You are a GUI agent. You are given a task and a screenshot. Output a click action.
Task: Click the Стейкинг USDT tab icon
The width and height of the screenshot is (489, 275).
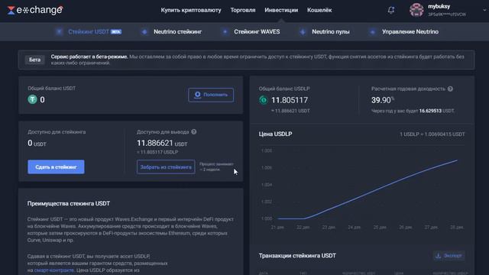click(60, 32)
